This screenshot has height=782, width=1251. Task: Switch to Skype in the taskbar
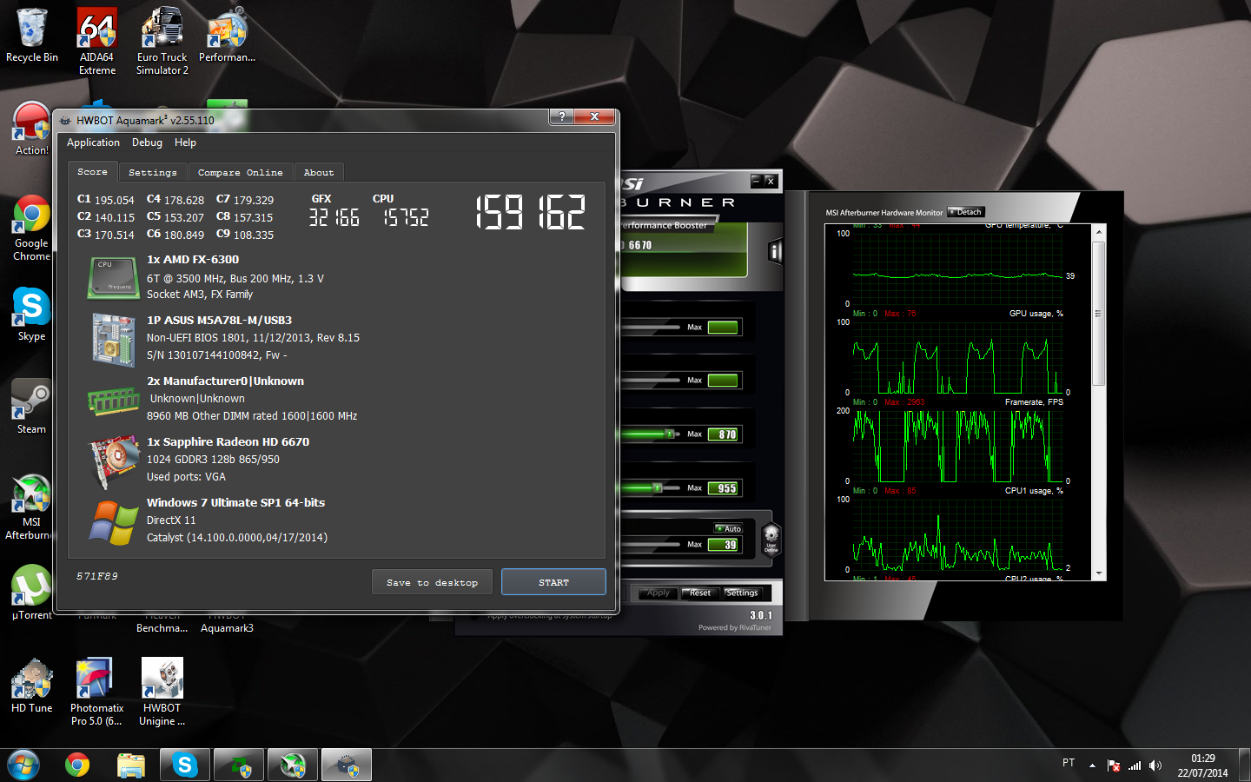[x=185, y=765]
